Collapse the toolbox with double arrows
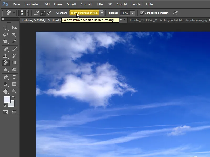The image size is (210, 157). 3,19
